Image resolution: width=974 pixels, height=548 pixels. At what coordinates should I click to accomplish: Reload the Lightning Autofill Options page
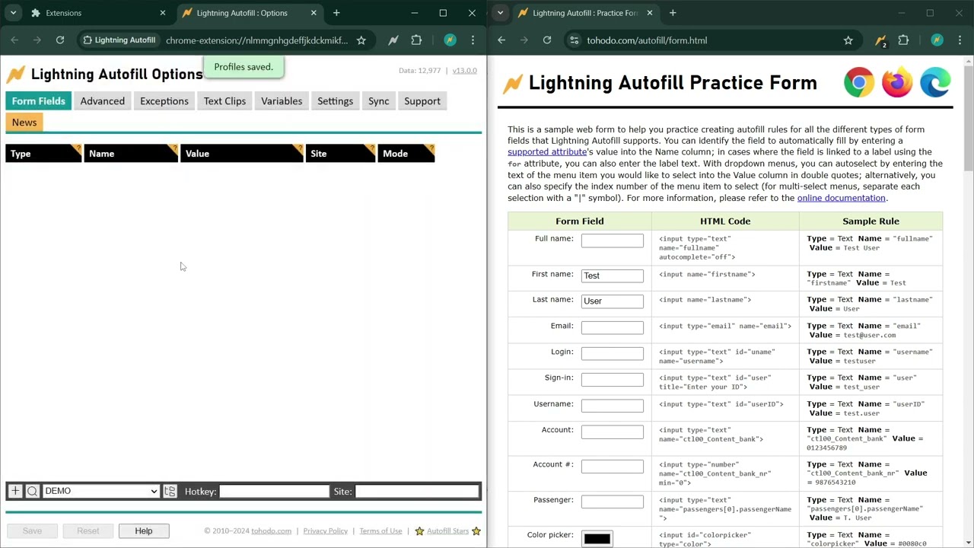click(60, 40)
